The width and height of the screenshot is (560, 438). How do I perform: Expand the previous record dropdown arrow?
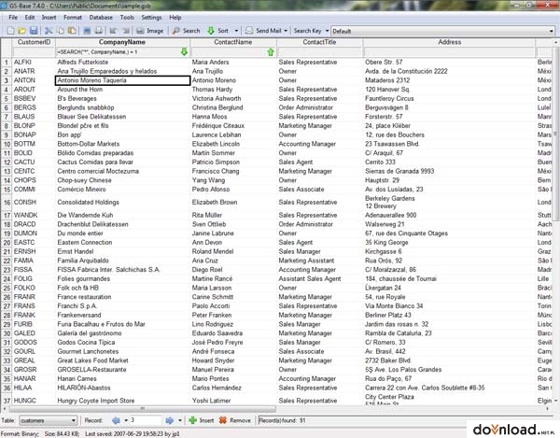coord(126,420)
